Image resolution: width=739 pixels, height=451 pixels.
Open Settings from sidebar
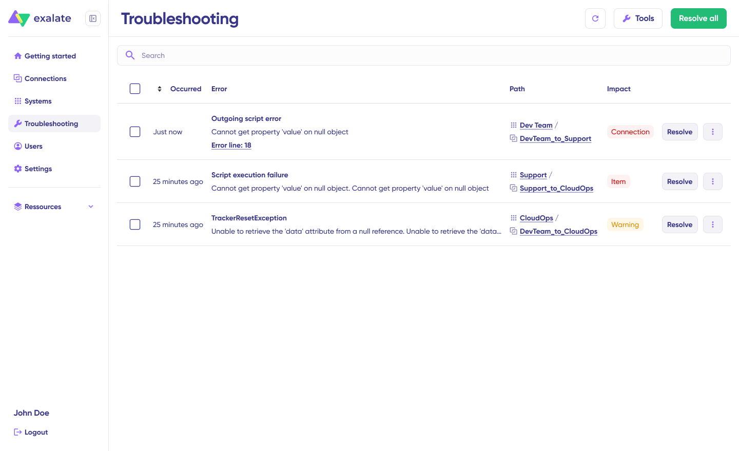coord(54,169)
